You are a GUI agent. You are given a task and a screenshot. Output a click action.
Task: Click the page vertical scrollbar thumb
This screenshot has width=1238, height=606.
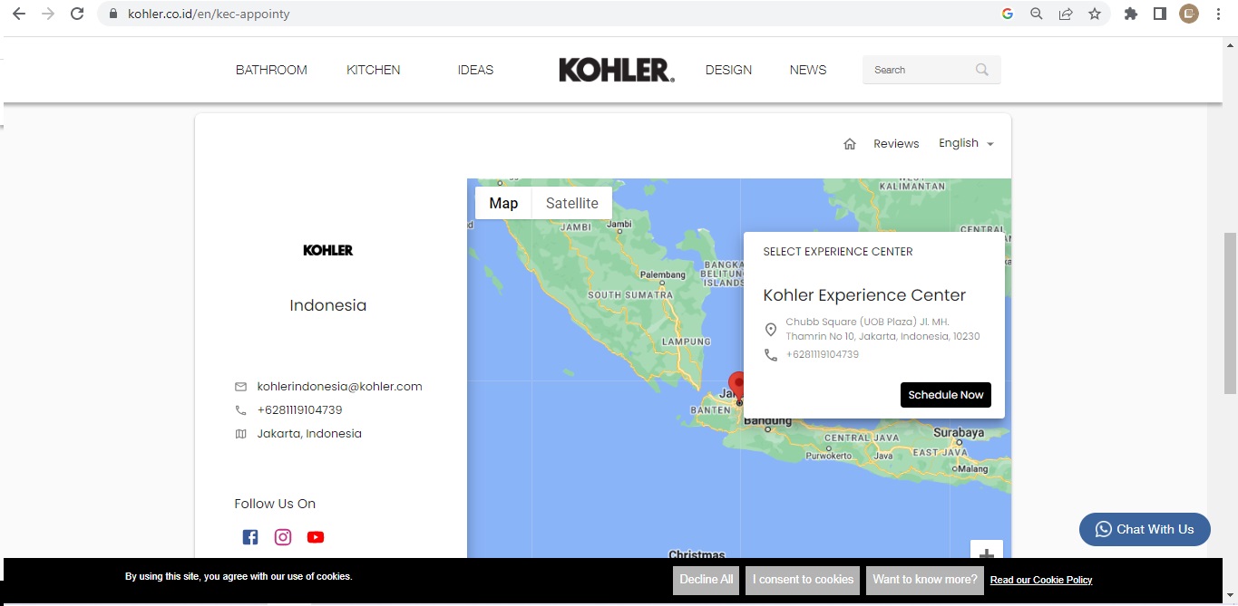[1230, 313]
